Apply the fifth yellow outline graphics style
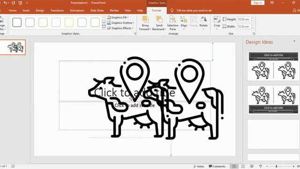This screenshot has width=300, height=169. click(x=69, y=22)
